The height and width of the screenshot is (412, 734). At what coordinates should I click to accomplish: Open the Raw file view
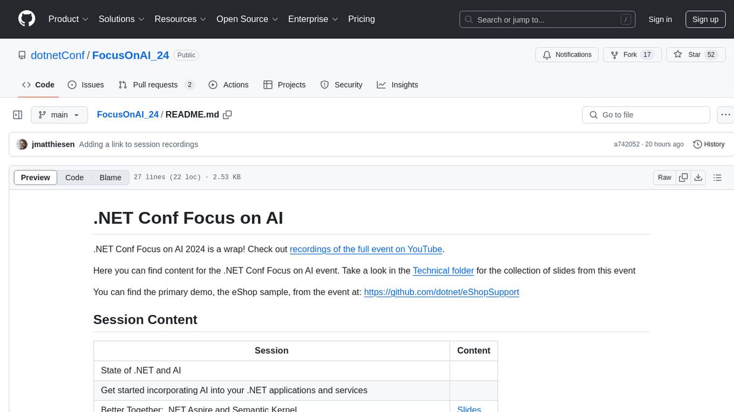(x=664, y=177)
